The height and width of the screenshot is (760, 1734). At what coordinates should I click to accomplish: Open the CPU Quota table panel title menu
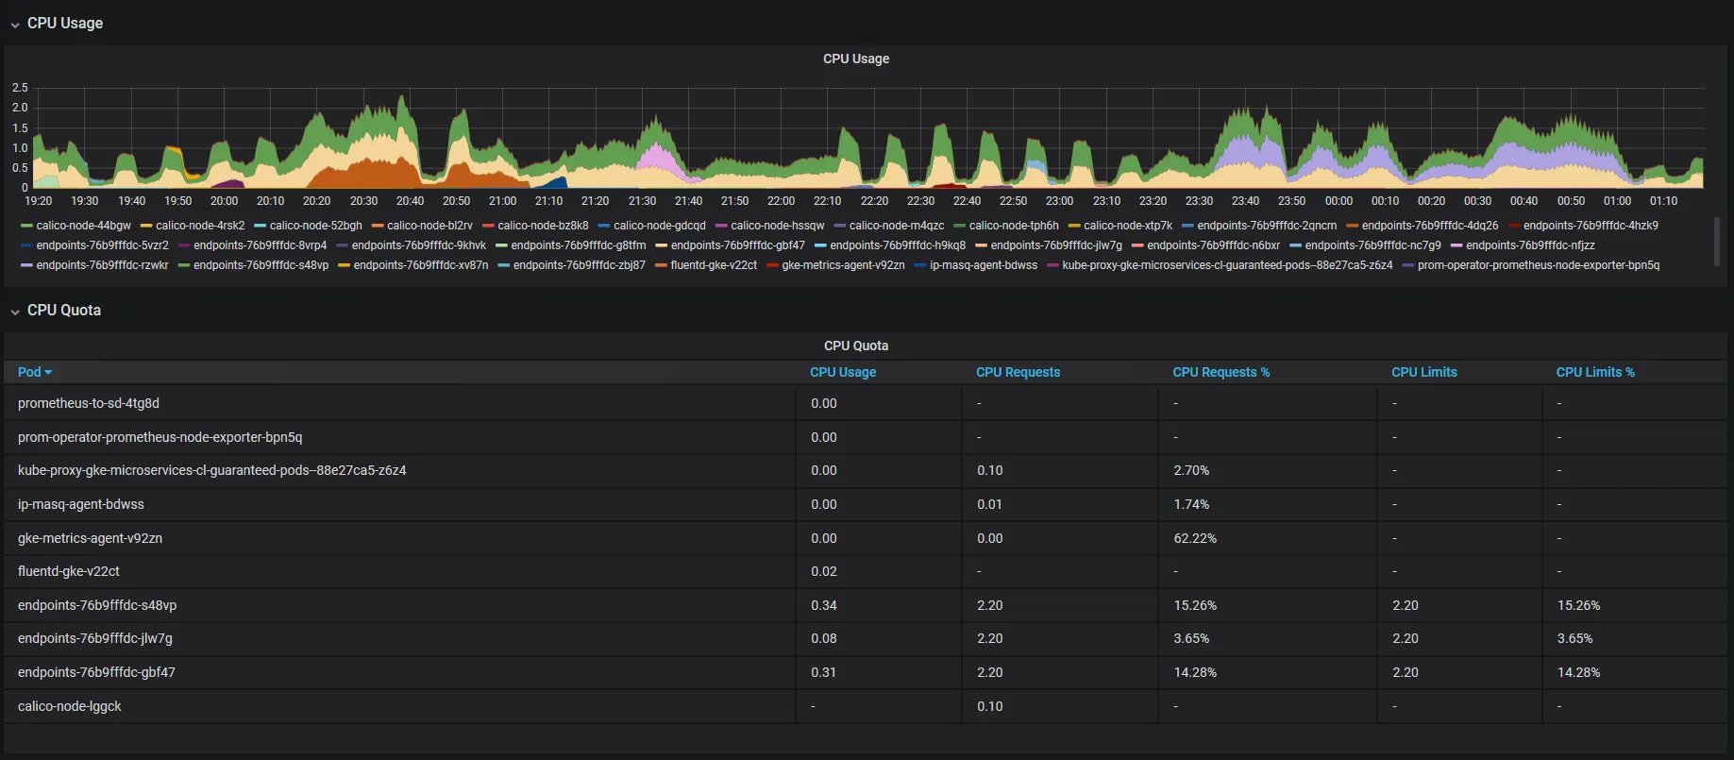click(x=856, y=346)
